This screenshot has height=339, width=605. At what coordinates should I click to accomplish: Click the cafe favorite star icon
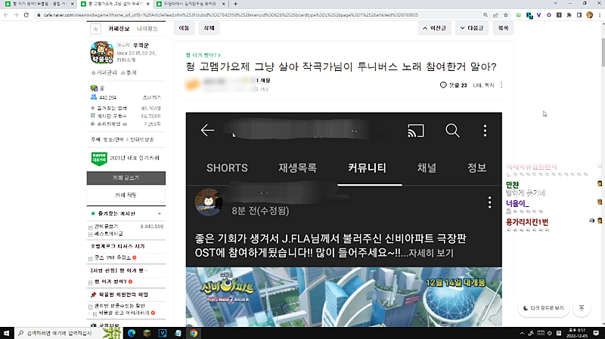(95, 28)
